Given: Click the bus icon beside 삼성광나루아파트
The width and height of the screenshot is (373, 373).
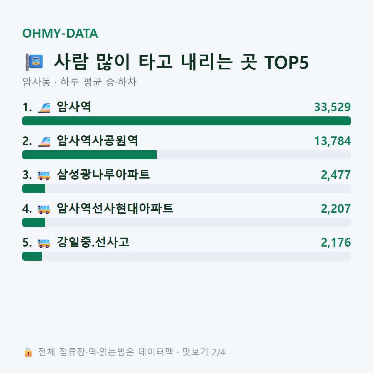Looking at the screenshot, I should pos(44,175).
